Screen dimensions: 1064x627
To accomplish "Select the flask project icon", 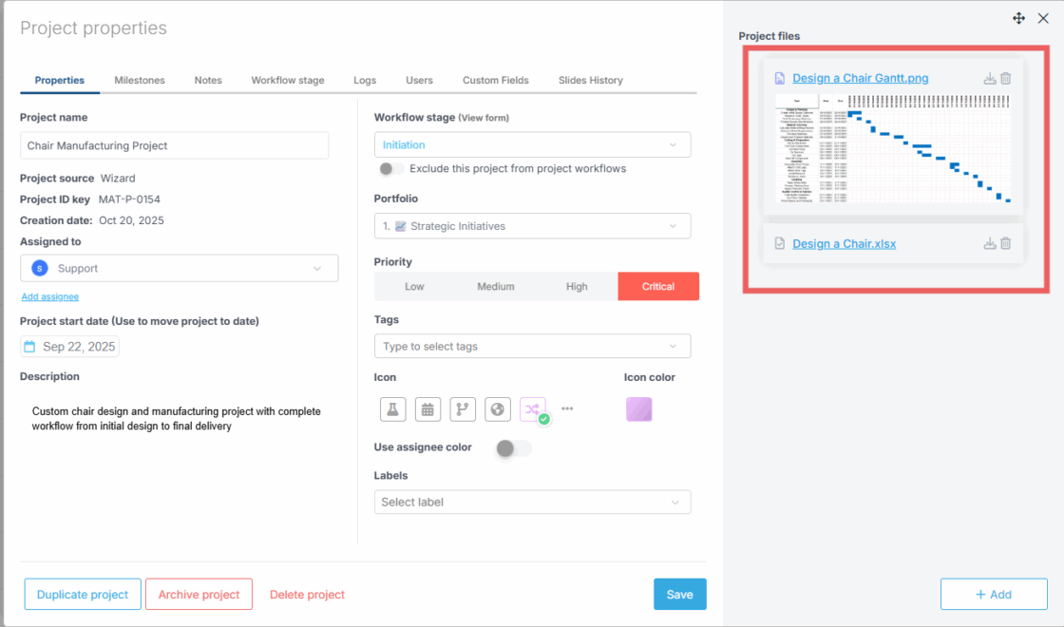I will (x=393, y=409).
